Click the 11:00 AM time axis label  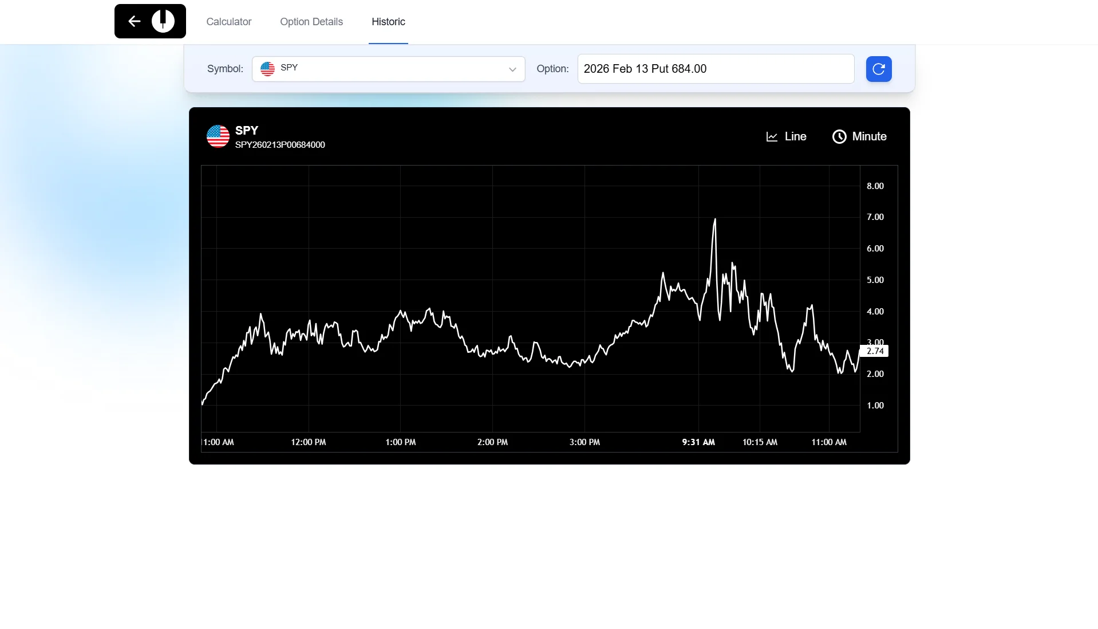(x=829, y=442)
